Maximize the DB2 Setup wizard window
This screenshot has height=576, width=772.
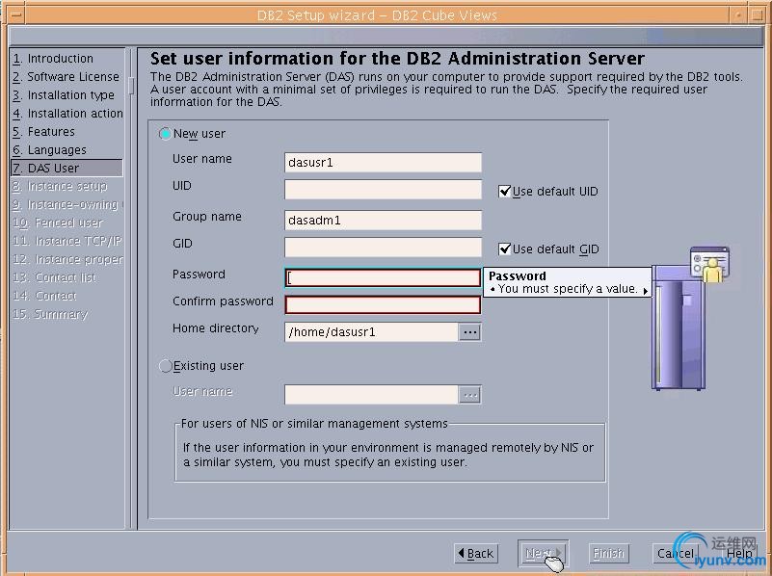(x=758, y=15)
